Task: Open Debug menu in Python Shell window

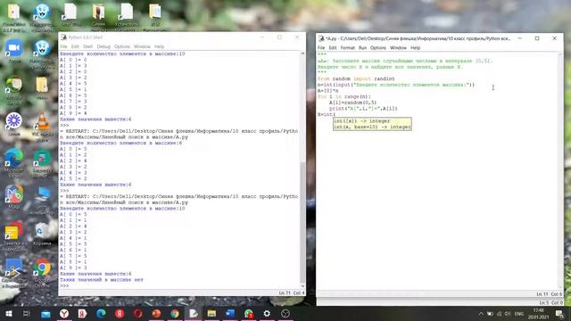Action: click(x=103, y=46)
